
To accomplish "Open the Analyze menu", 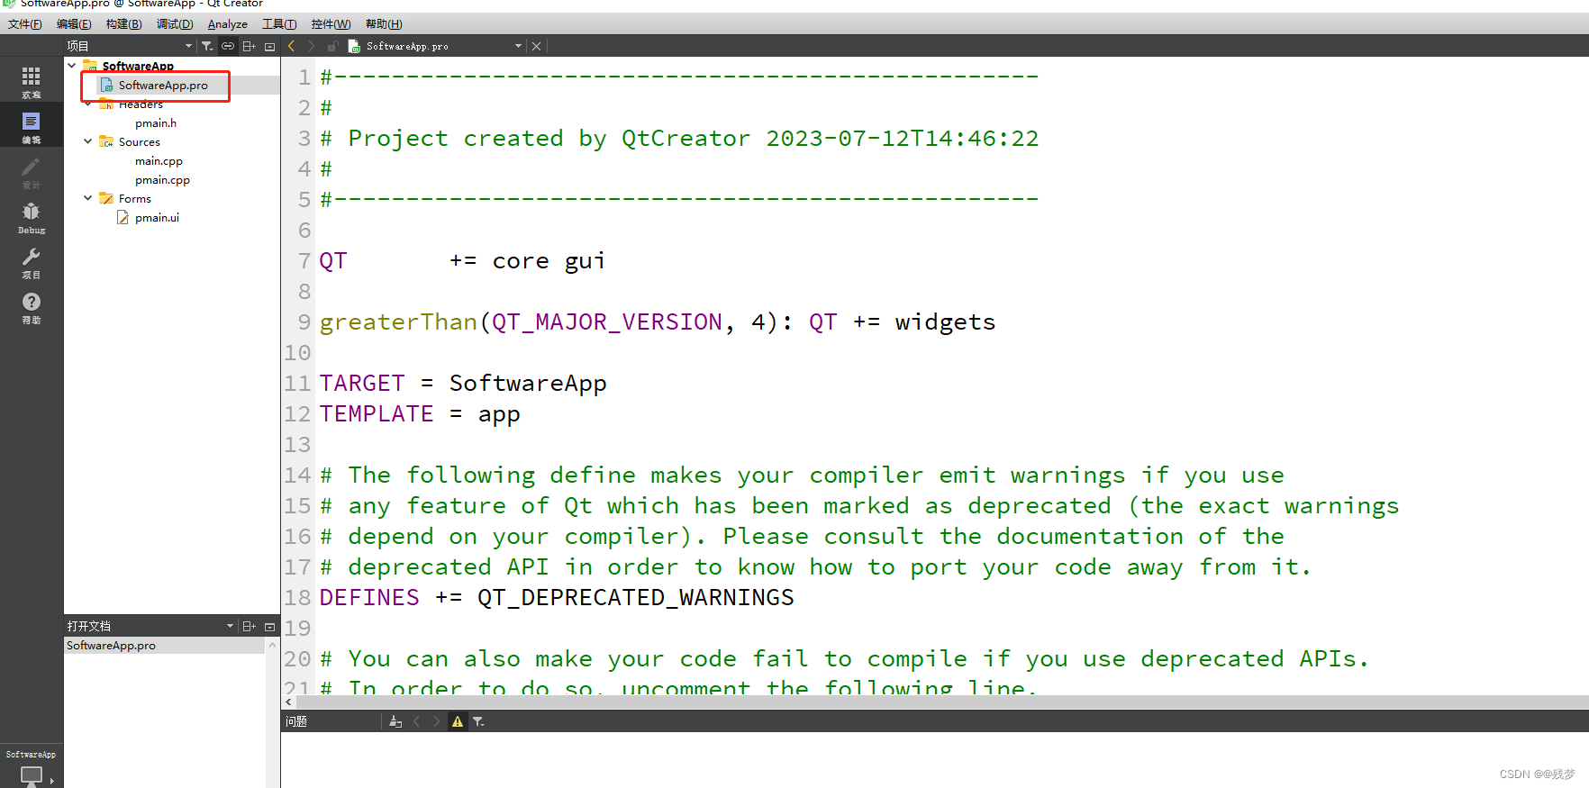I will pos(228,24).
